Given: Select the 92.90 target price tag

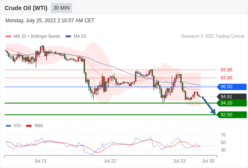Looking at the screenshot, I should click(x=232, y=115).
